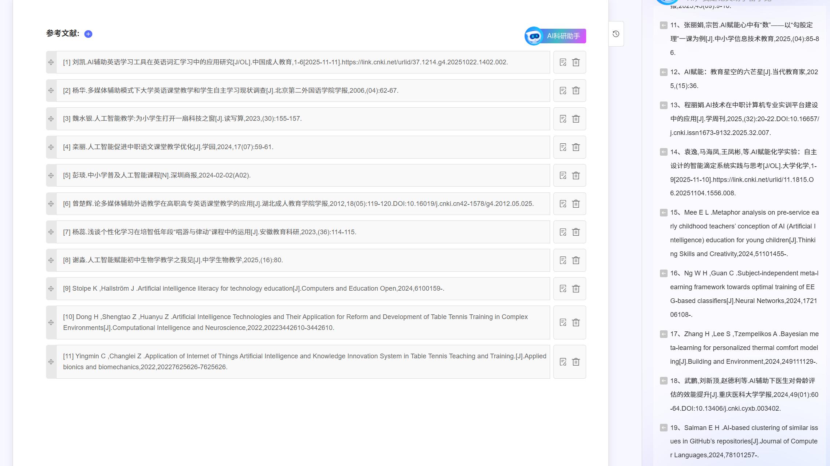Delete reference [11] by Yingmin C
Screen dimensions: 830x466
(576, 362)
